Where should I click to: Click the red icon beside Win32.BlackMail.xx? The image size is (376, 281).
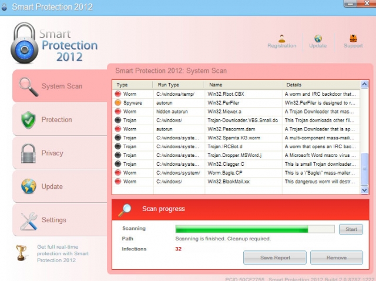pyautogui.click(x=117, y=182)
